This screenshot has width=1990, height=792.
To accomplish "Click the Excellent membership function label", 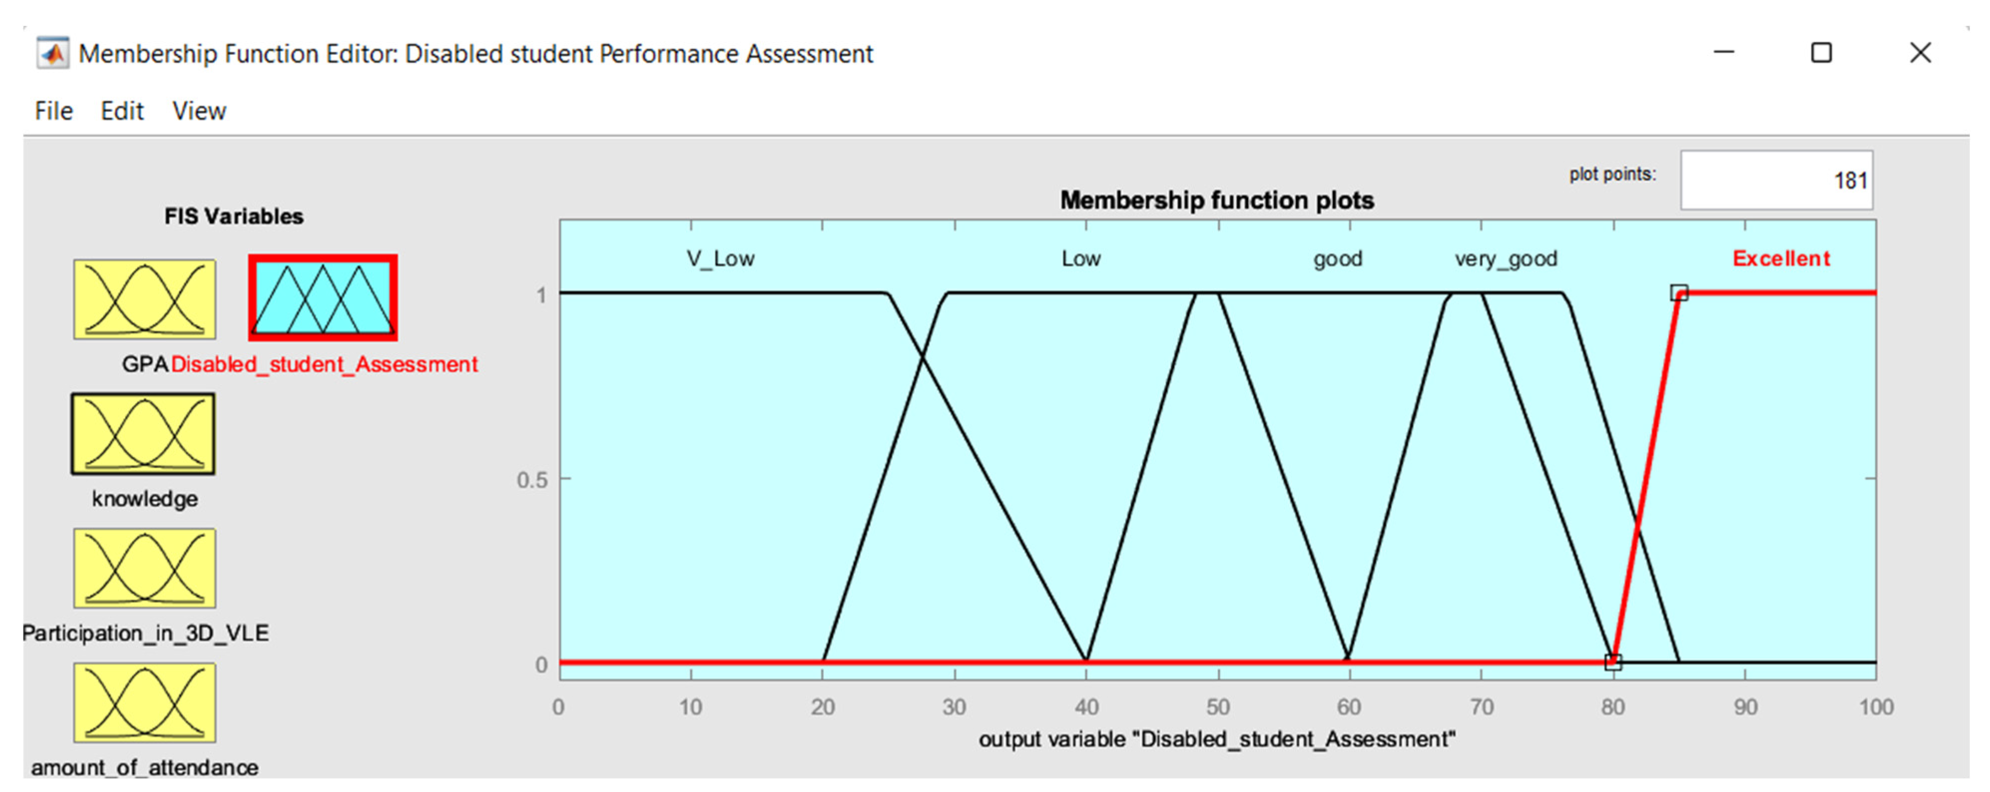I will [1780, 258].
